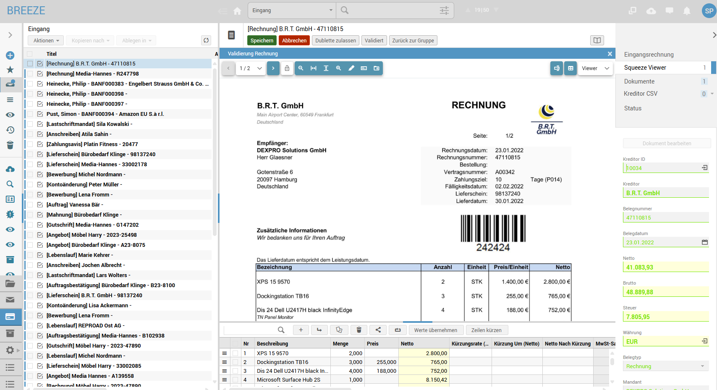
Task: Click the home icon in the top bar
Action: tap(237, 10)
